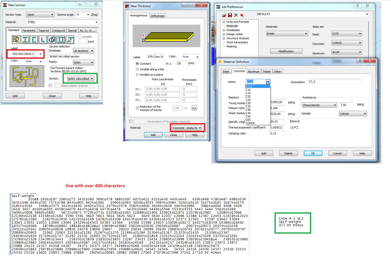Save preferences using the diskette icon

click(x=230, y=15)
